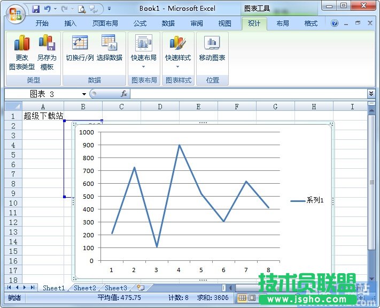Expand the Quick Styles (快速样式) dropdown
The image size is (380, 308).
(177, 66)
